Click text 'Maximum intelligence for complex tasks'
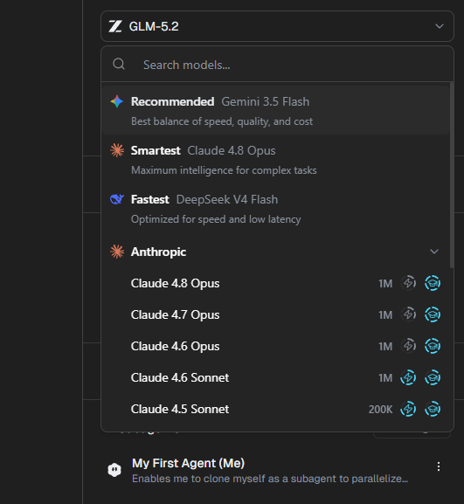The image size is (464, 504). (224, 170)
